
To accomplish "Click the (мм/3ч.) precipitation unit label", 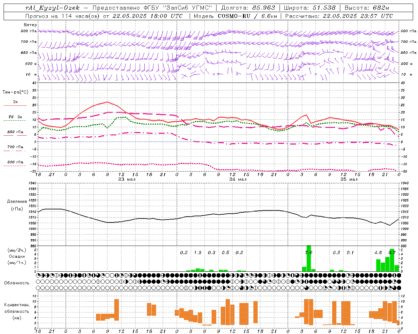I will pyautogui.click(x=17, y=250).
